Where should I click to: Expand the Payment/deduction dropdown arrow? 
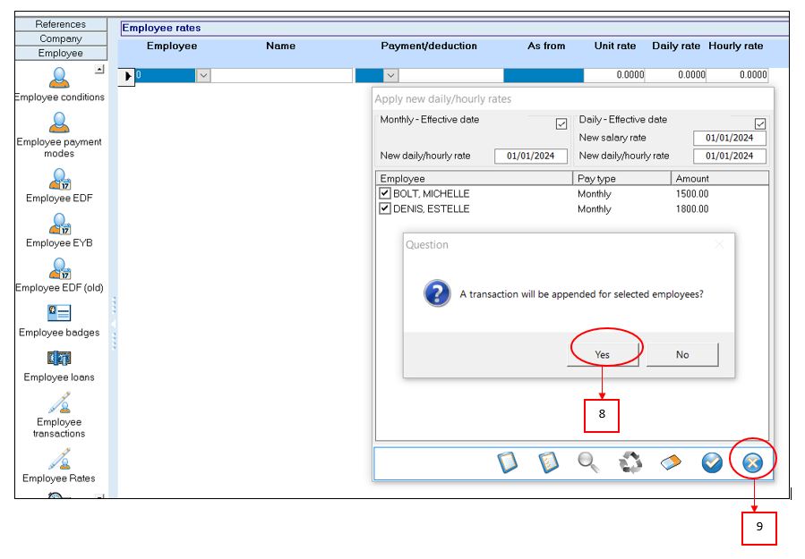390,76
